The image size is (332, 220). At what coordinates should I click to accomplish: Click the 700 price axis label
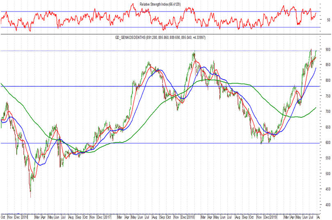click(x=328, y=111)
